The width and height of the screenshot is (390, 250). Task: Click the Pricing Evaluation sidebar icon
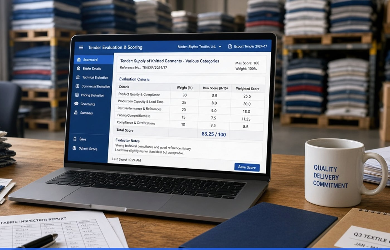coord(77,95)
